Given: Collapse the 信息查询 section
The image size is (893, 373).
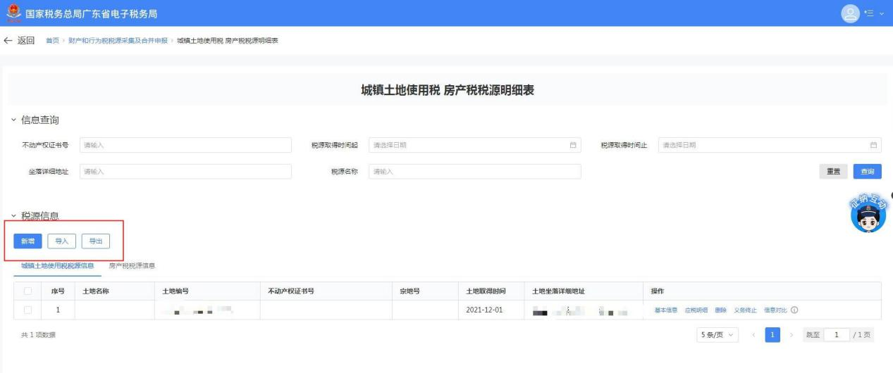Looking at the screenshot, I should (x=14, y=120).
